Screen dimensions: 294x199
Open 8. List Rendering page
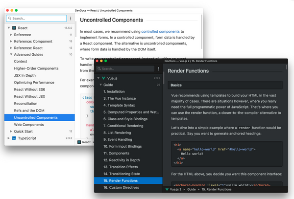(x=128, y=133)
